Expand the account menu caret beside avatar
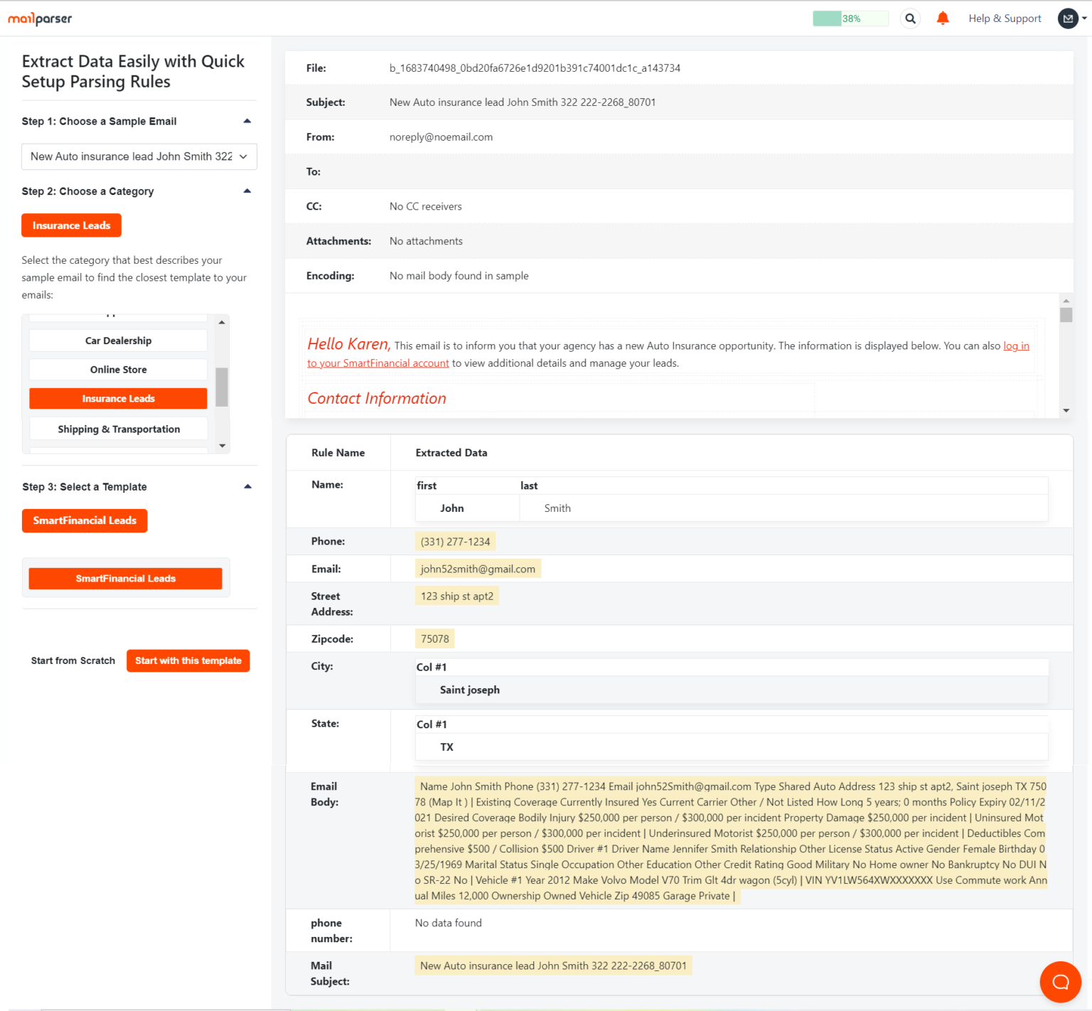This screenshot has width=1092, height=1011. (x=1084, y=18)
